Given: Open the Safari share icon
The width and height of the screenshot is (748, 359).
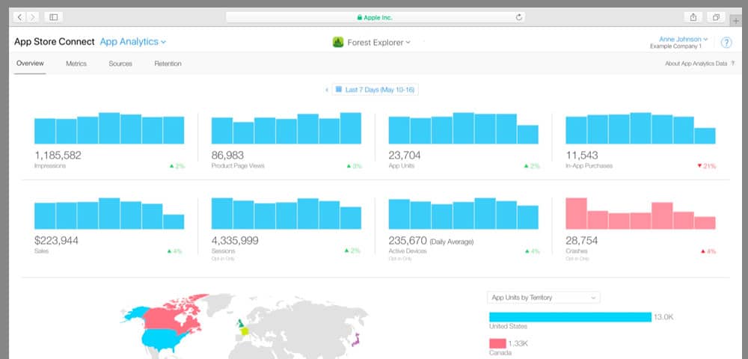Looking at the screenshot, I should coord(693,17).
